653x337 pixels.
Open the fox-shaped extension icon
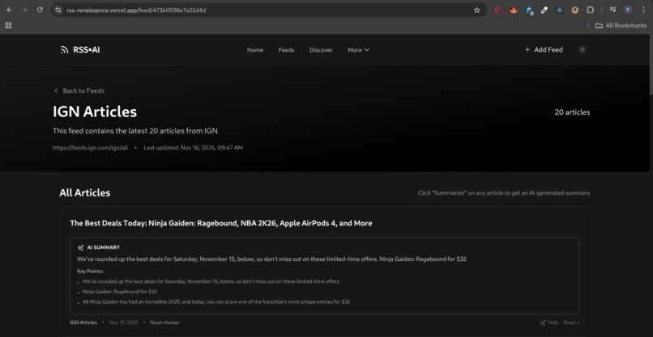(514, 10)
